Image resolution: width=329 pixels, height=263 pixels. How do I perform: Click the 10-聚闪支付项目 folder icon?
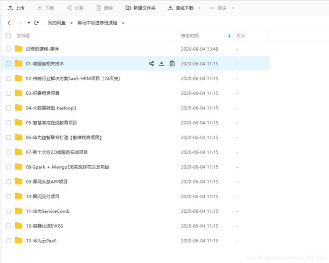pos(18,196)
